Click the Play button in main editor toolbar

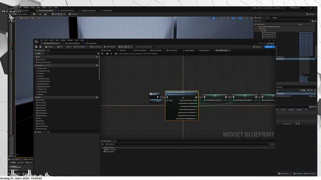pyautogui.click(x=53, y=14)
